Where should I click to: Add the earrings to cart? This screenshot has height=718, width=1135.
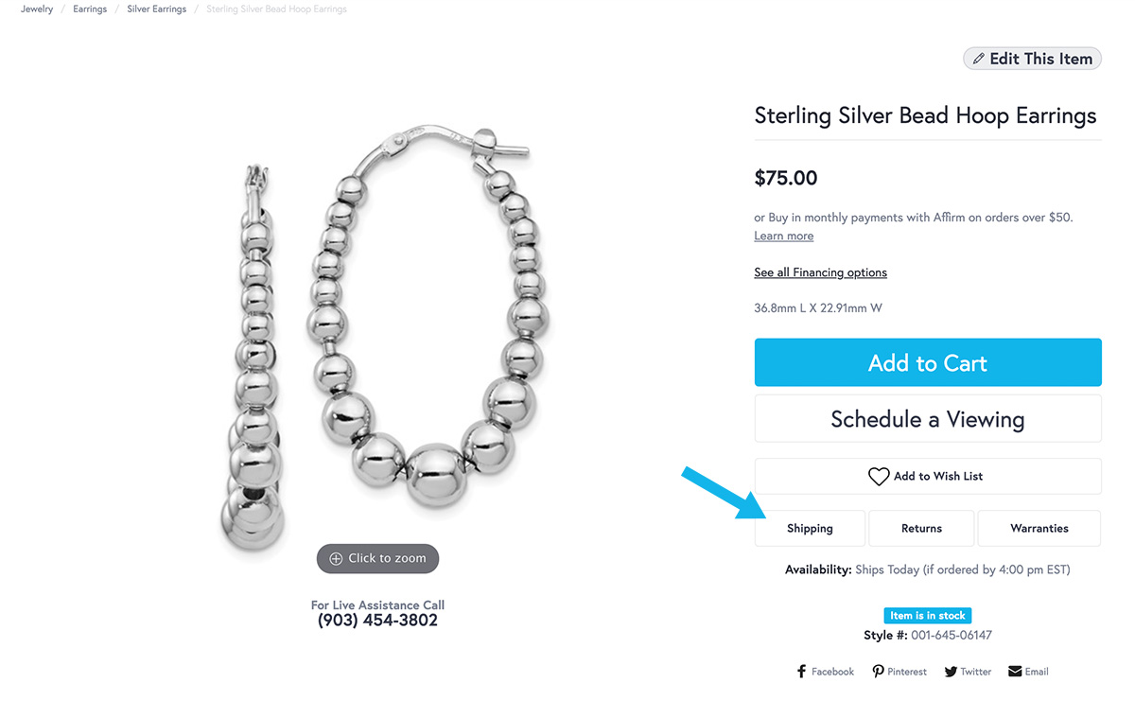pos(928,363)
